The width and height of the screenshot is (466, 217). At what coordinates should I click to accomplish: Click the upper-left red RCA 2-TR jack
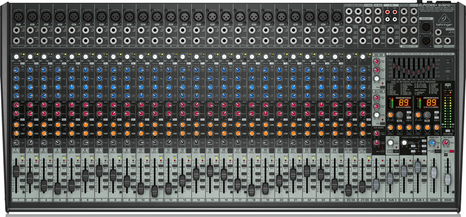[388, 12]
